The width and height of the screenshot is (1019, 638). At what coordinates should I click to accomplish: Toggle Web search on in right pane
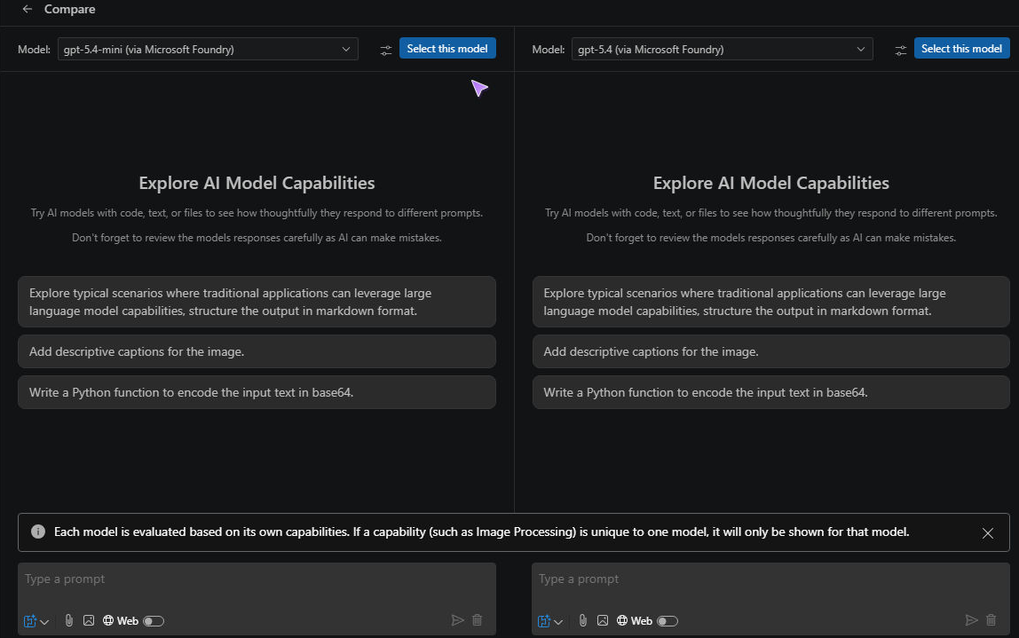(667, 621)
